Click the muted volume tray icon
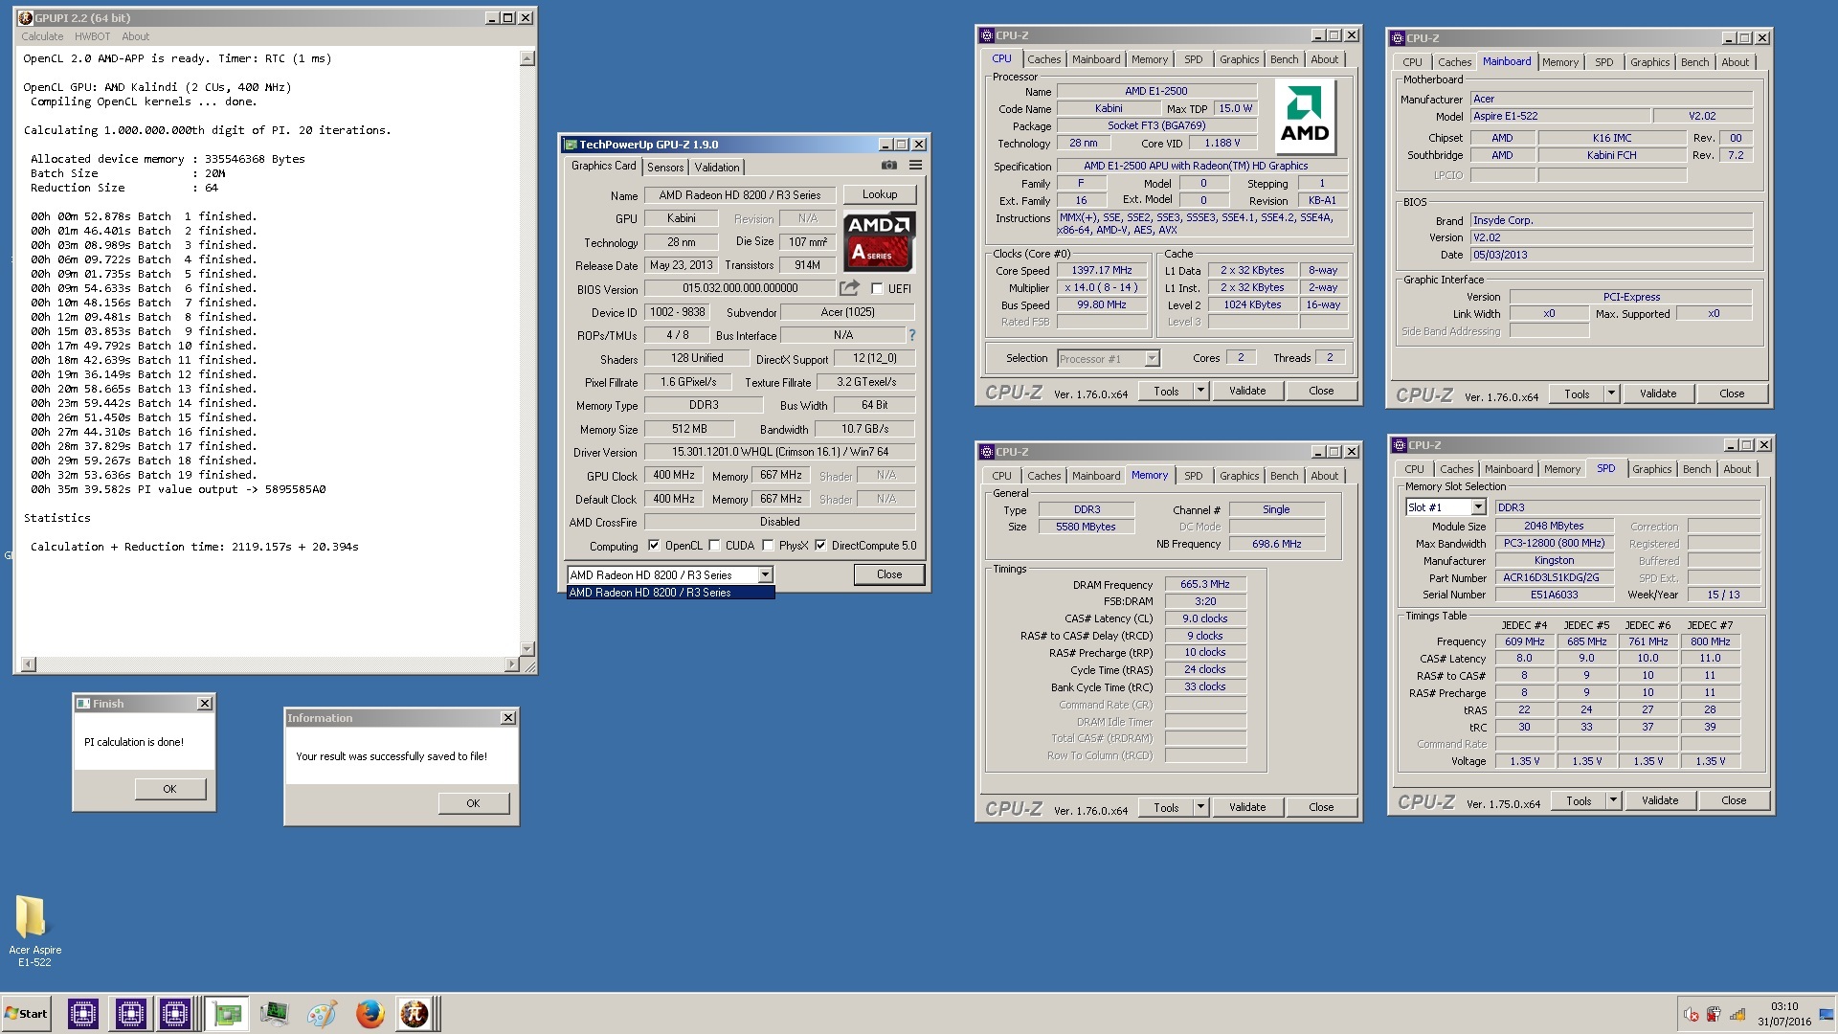 pyautogui.click(x=1691, y=1015)
